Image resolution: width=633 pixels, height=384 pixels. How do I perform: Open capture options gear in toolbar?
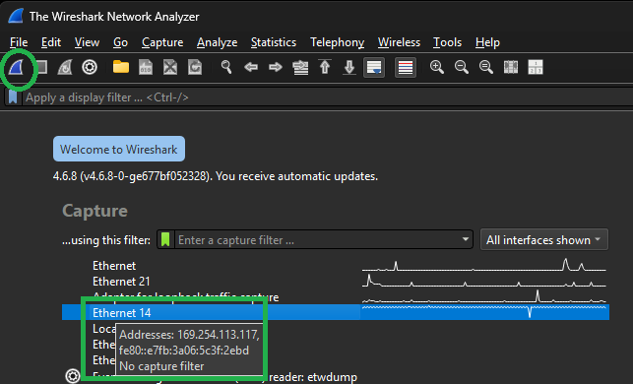90,67
